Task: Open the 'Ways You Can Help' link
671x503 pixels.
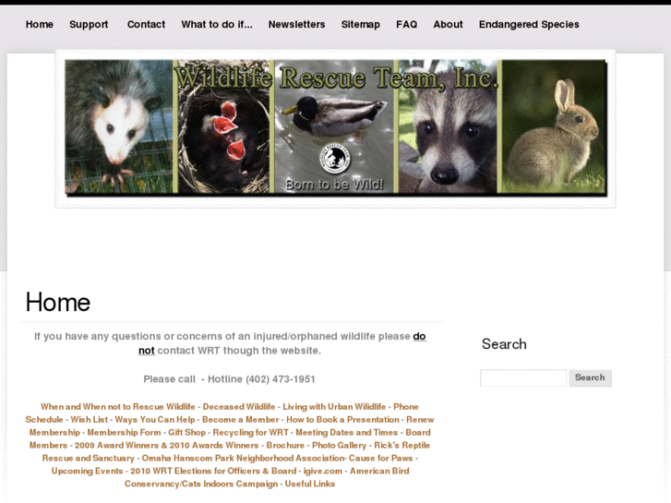Action: point(155,420)
